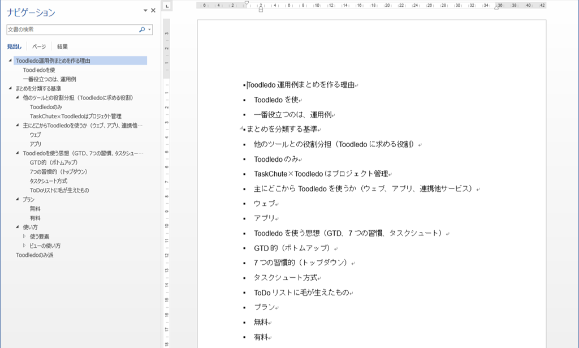Select heading Toodledo運用例まとめを作る理由 in navigation
This screenshot has width=579, height=348.
click(80, 61)
